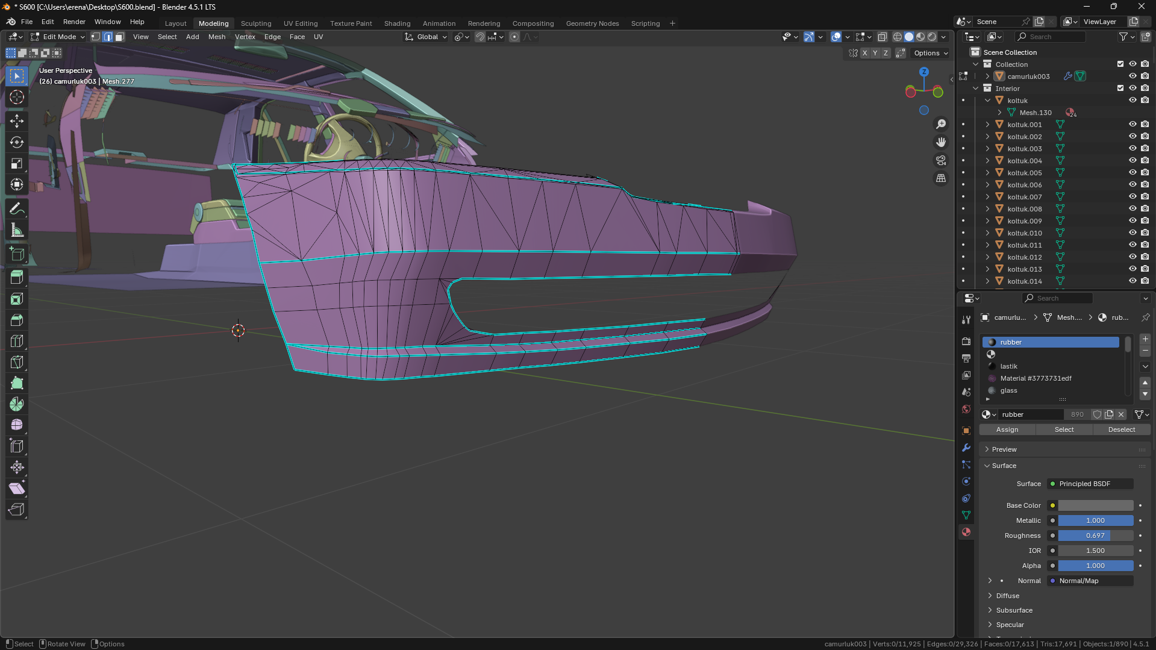Switch to the Shading workspace tab
Image resolution: width=1156 pixels, height=650 pixels.
[397, 23]
